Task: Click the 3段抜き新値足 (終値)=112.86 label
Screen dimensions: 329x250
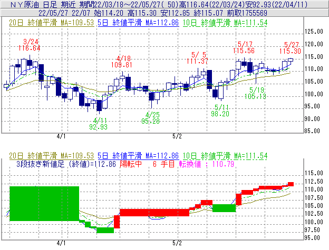Action: (66, 164)
